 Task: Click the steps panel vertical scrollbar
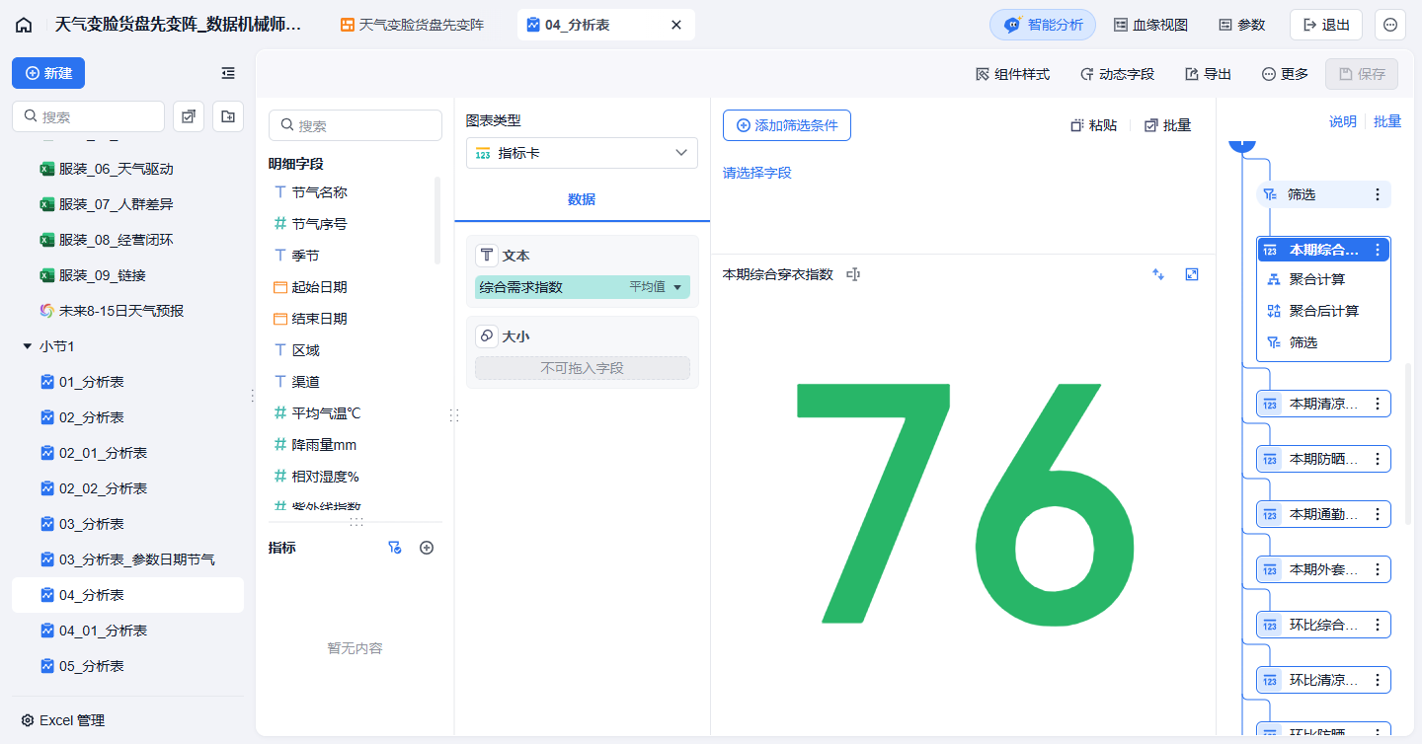click(x=1408, y=444)
